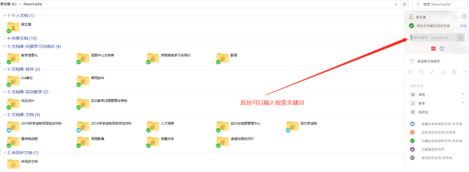This screenshot has height=172, width=469.
Task: Click the 详情 details link
Action: tap(463, 26)
